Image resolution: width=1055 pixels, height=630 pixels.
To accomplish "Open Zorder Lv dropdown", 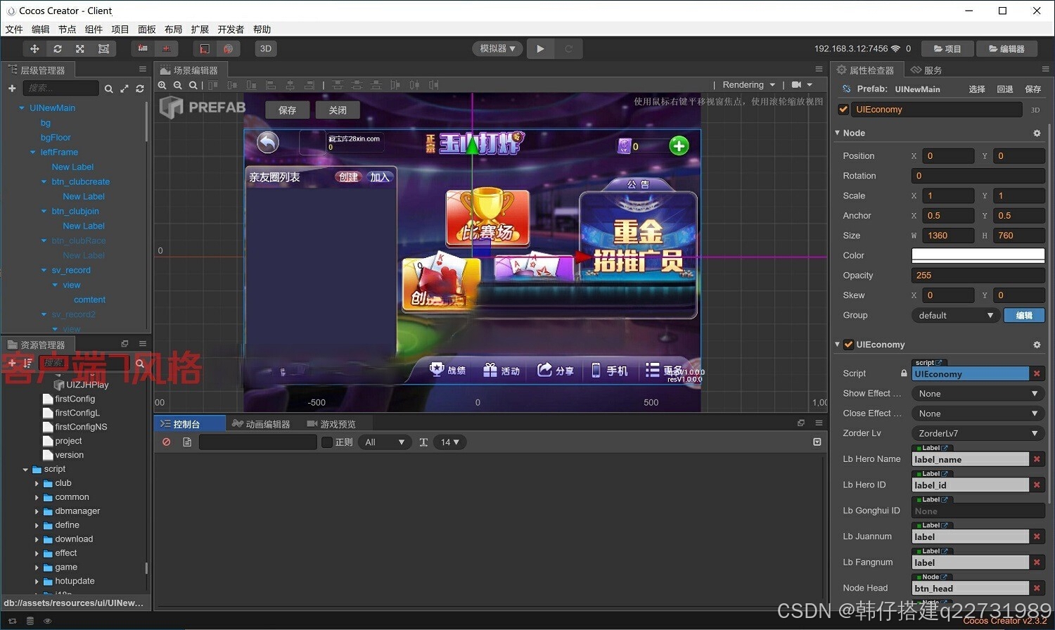I will pyautogui.click(x=978, y=433).
